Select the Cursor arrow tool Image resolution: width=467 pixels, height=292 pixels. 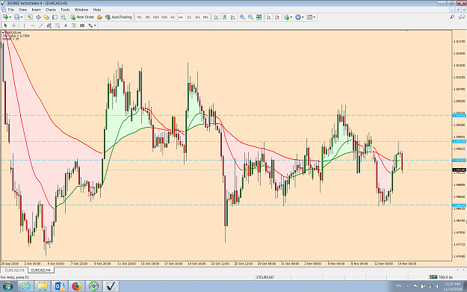[x=5, y=25]
